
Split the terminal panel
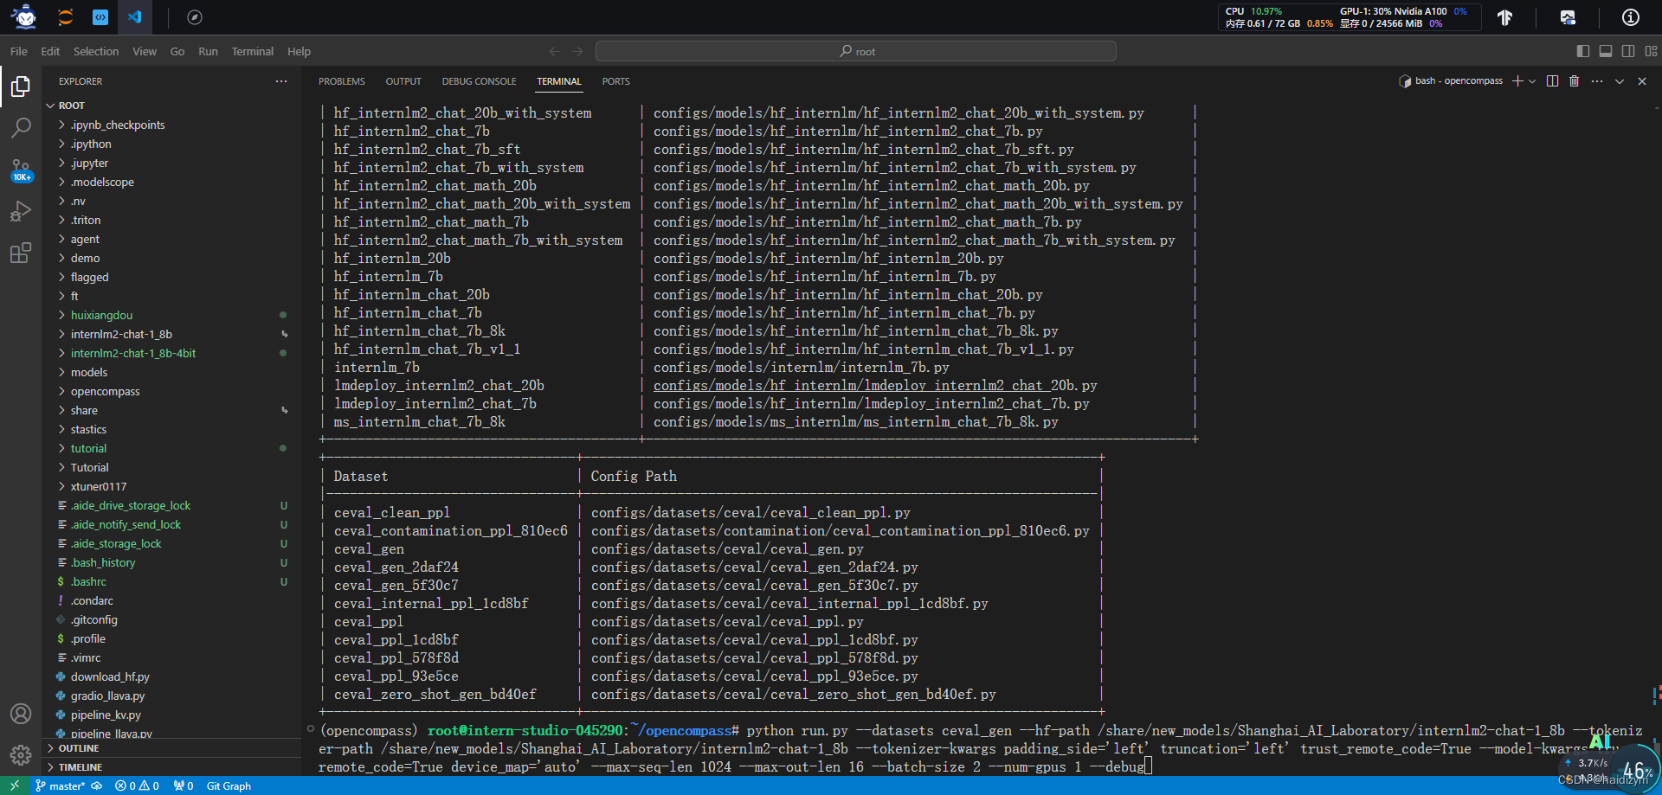point(1552,80)
